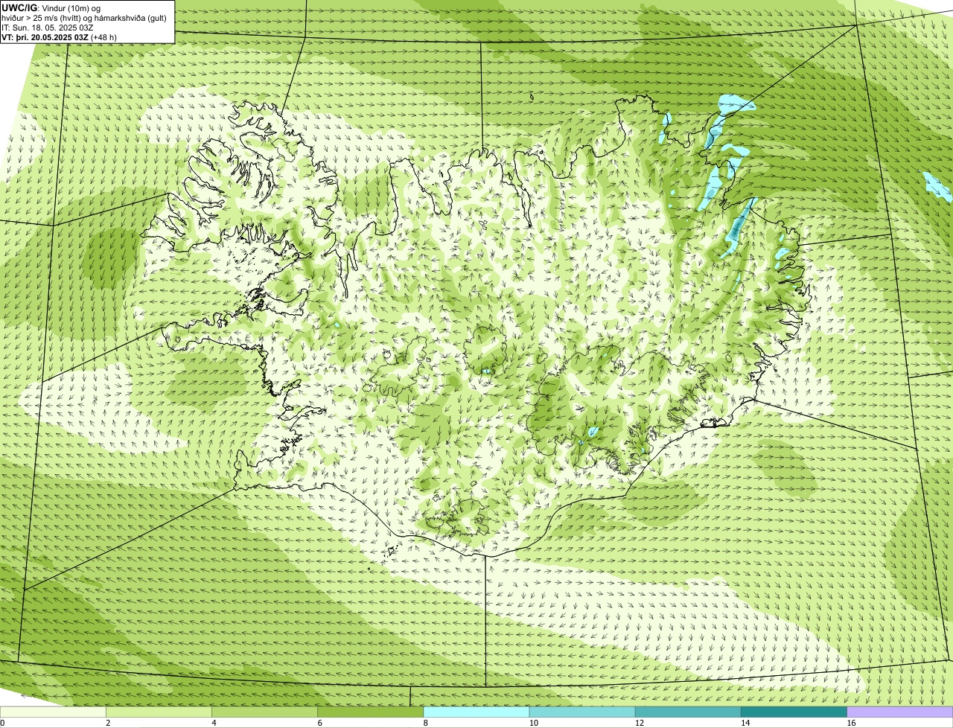This screenshot has width=953, height=728.
Task: Click the "VT: þri. 20.05.2025 03Z (+48 h)" line
Action: 60,37
